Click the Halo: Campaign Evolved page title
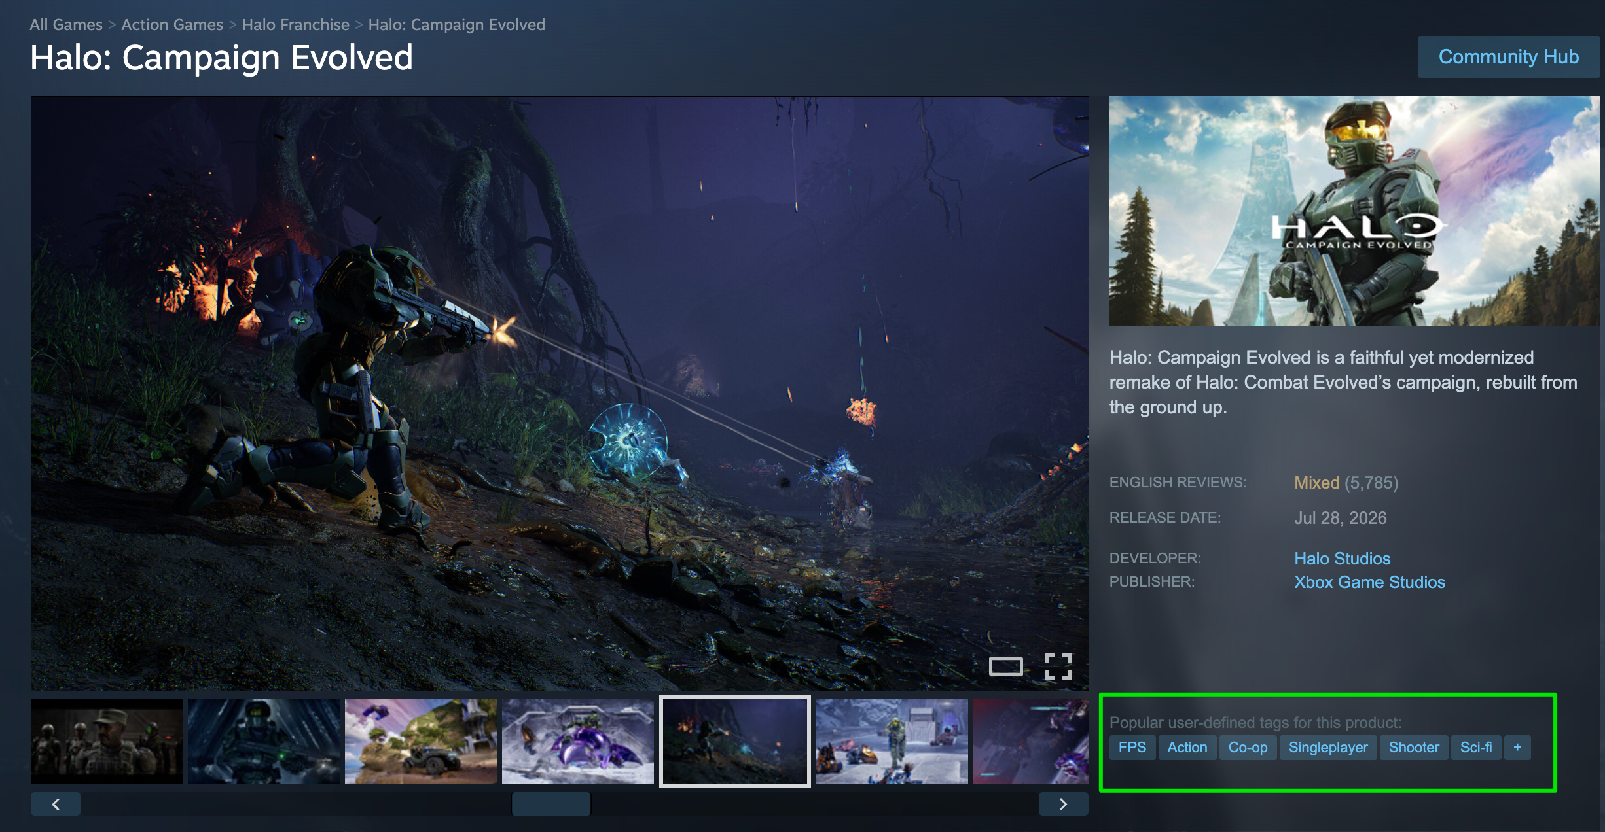The image size is (1605, 832). tap(221, 58)
